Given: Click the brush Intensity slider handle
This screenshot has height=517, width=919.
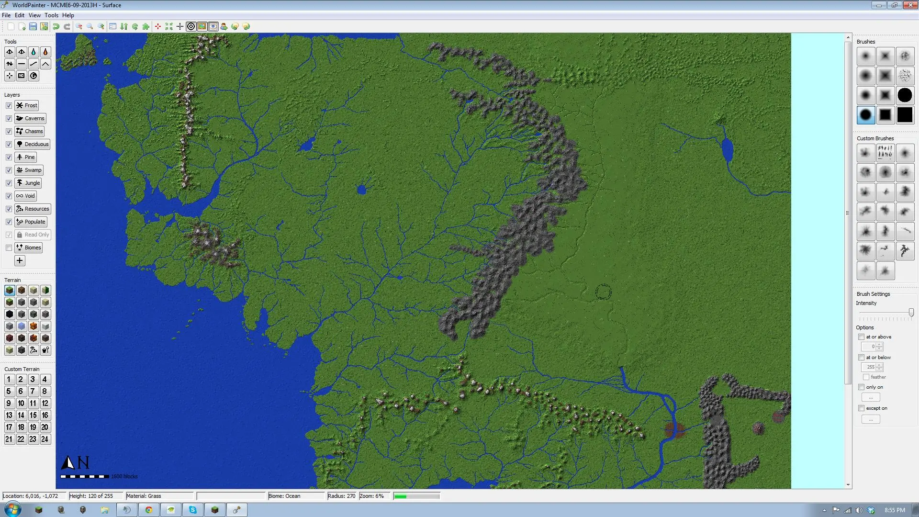Looking at the screenshot, I should tap(911, 313).
